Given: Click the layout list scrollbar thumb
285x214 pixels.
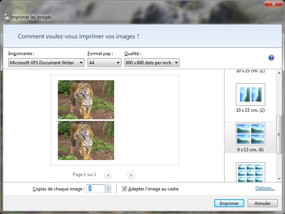Looking at the screenshot, I should pyautogui.click(x=279, y=135).
